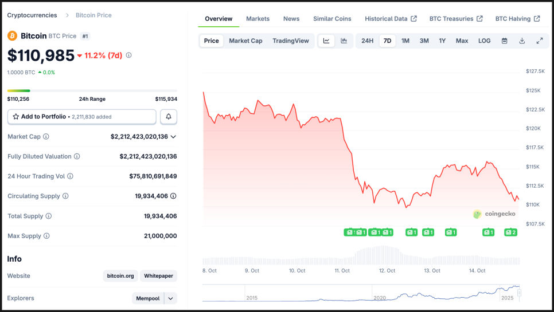
Task: Click the Market Cap info icon
Action: tap(46, 137)
